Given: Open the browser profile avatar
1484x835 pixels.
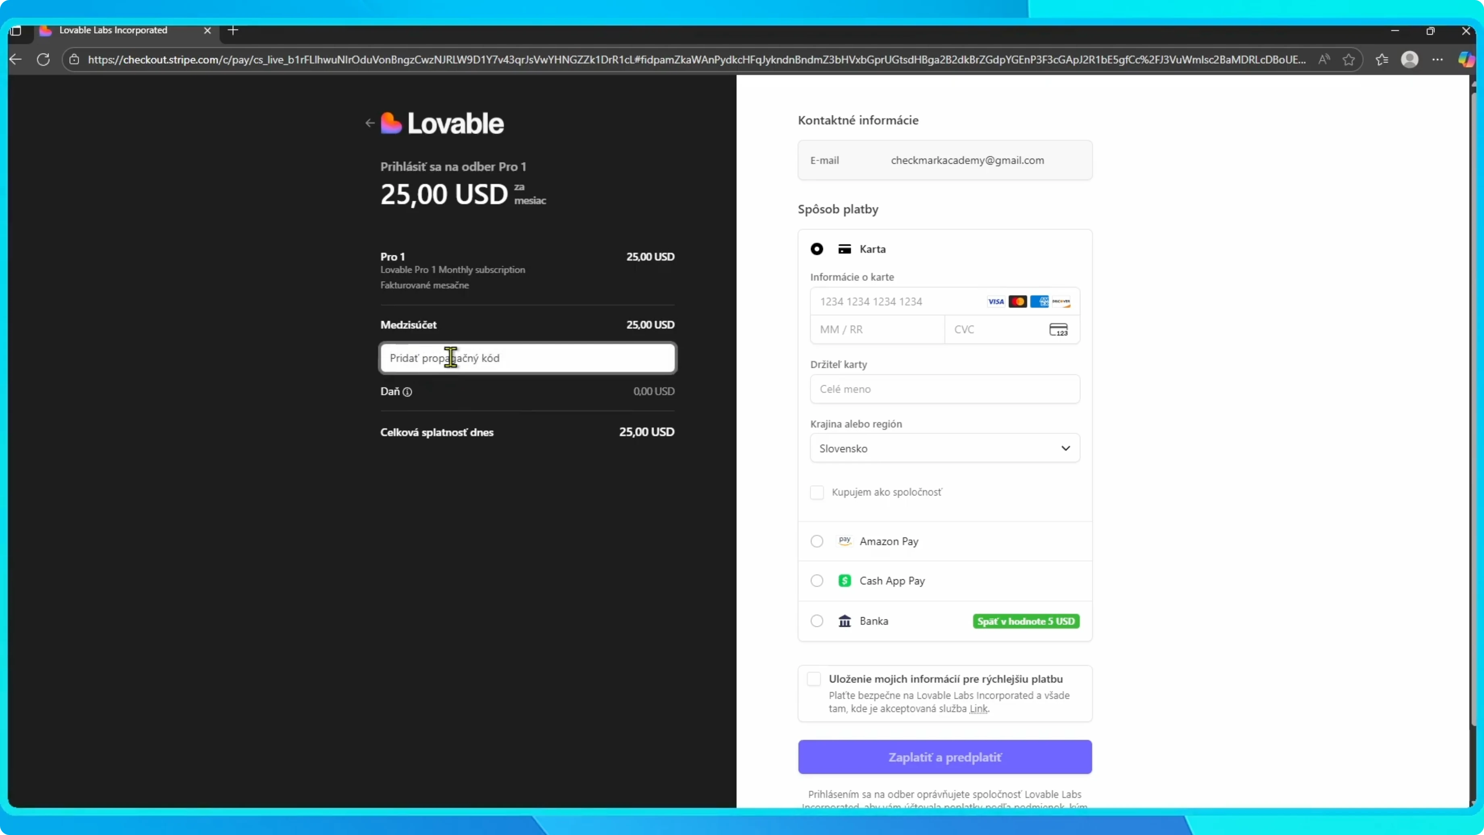Looking at the screenshot, I should tap(1410, 59).
